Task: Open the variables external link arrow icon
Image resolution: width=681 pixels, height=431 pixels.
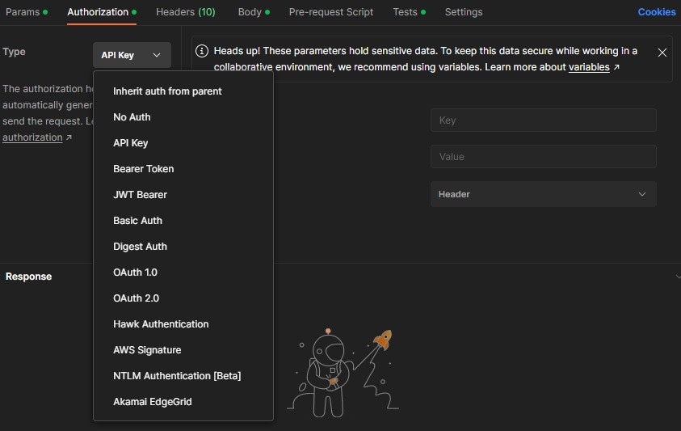Action: 616,67
